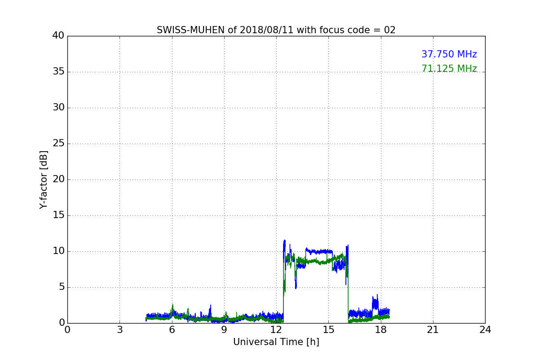Click x-axis tick label '12'
The height and width of the screenshot is (359, 539).
276,329
